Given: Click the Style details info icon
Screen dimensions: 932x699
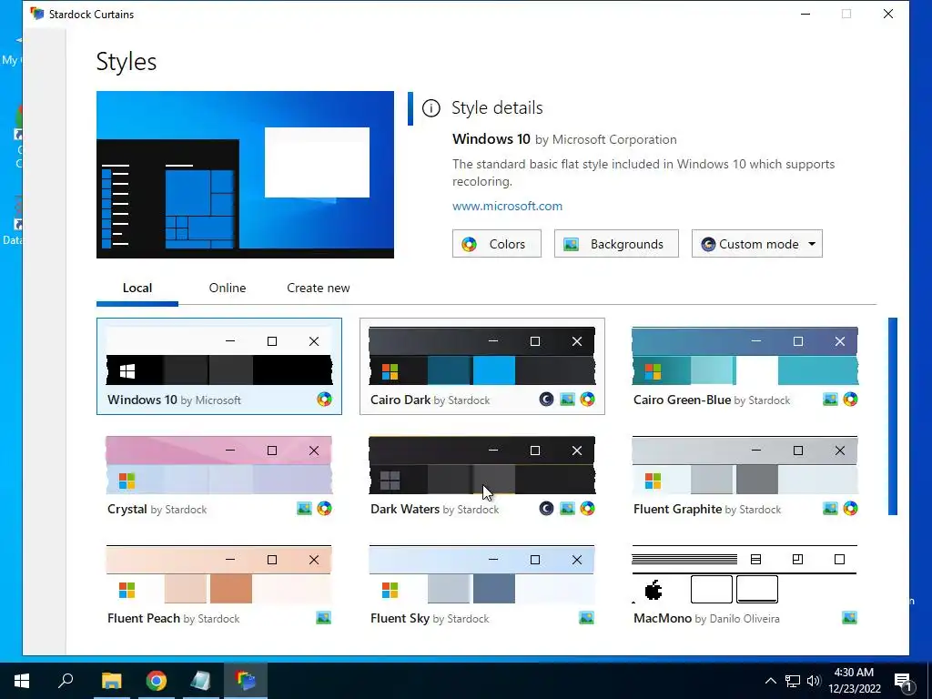Looking at the screenshot, I should (431, 108).
